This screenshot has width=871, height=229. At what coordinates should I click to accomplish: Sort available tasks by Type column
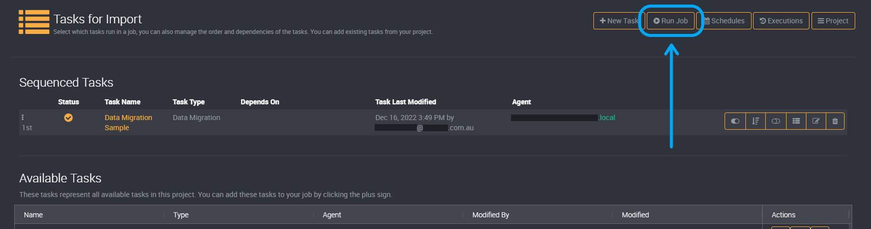(x=181, y=215)
